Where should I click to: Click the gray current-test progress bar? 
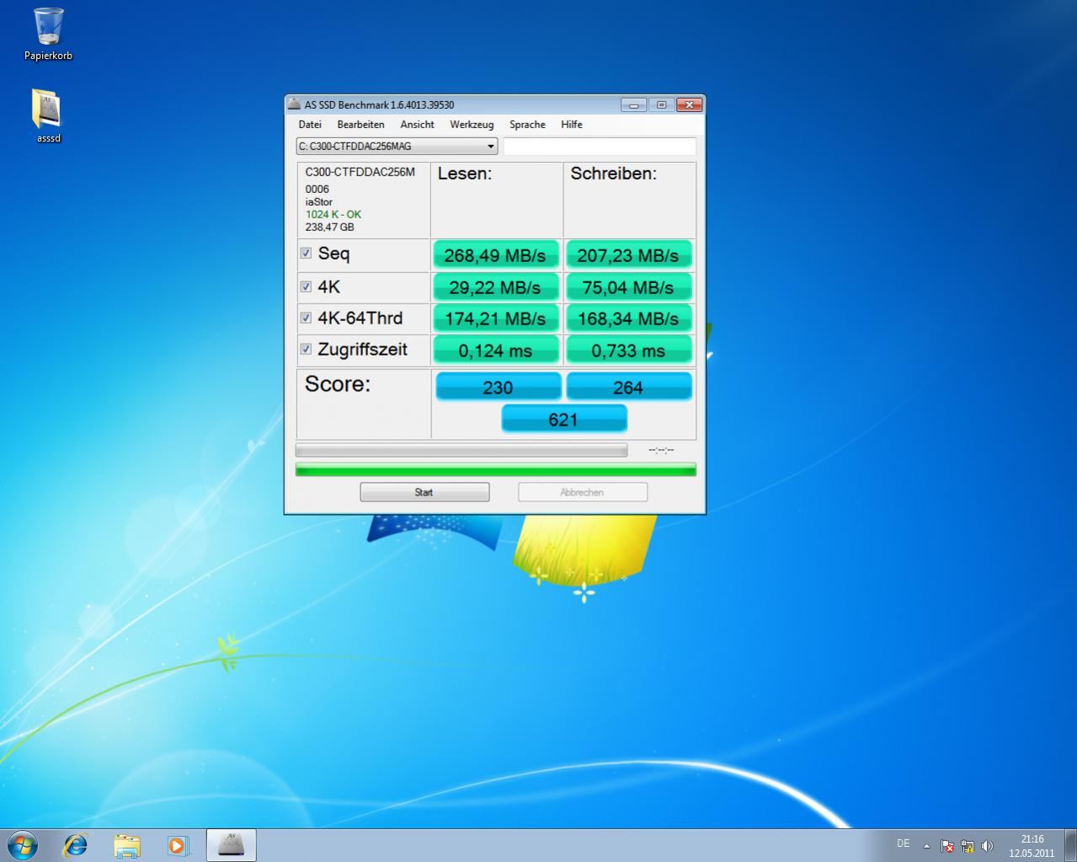(461, 450)
